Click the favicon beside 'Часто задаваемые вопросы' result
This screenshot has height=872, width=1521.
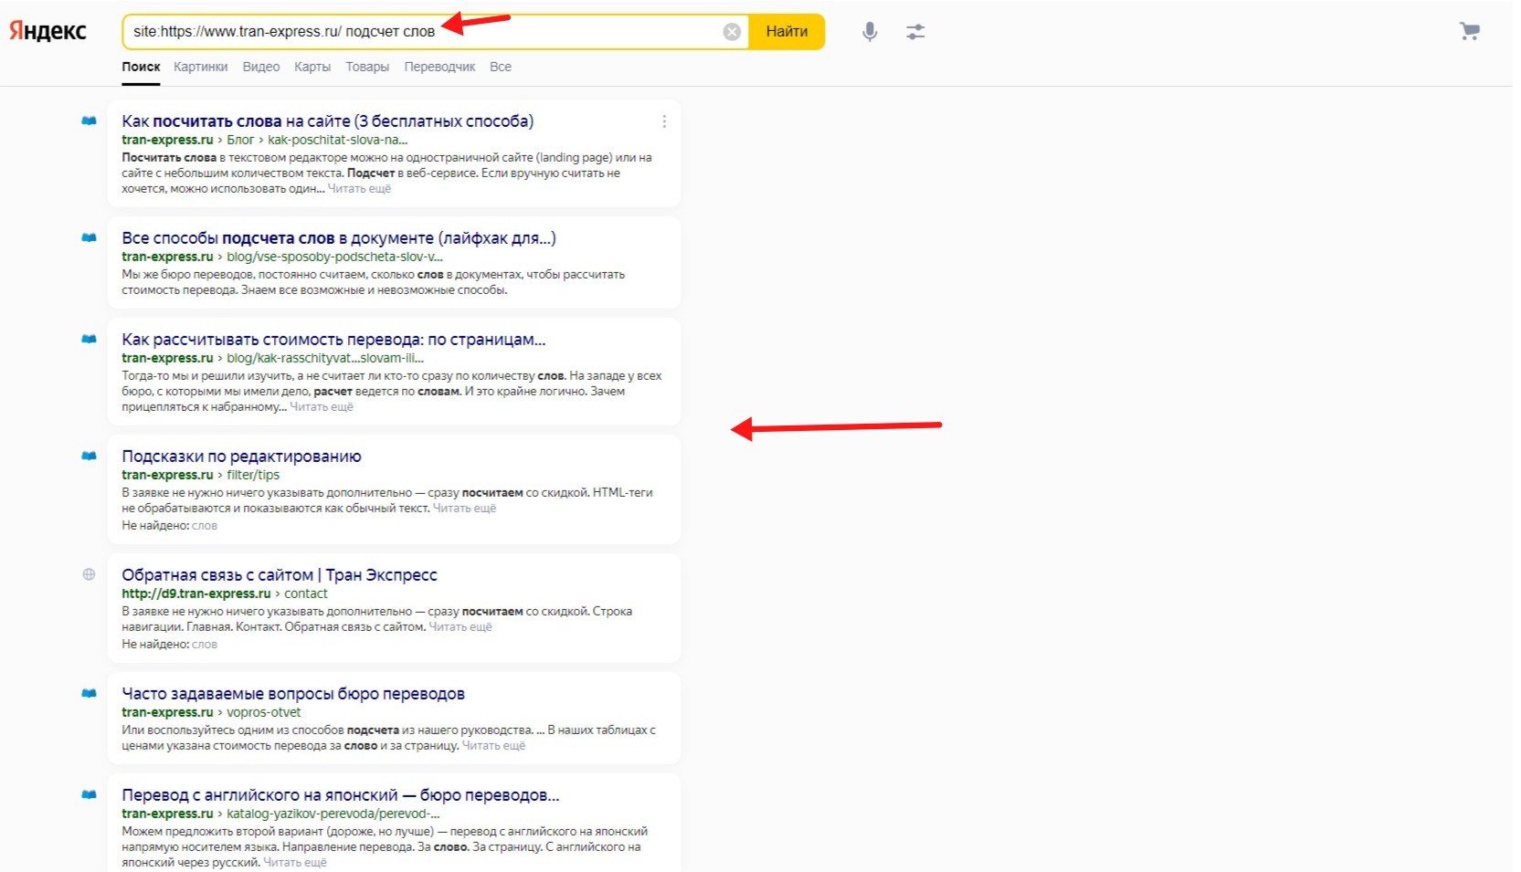click(x=89, y=693)
